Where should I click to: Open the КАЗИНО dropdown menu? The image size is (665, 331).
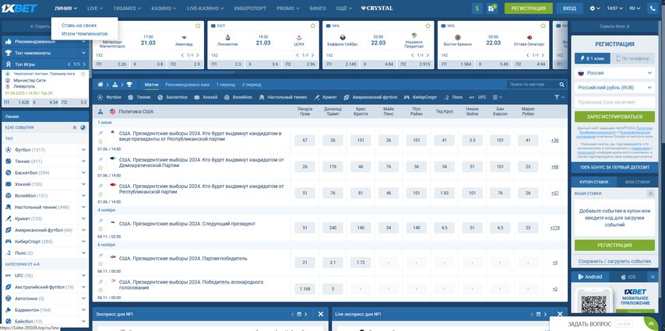(164, 8)
